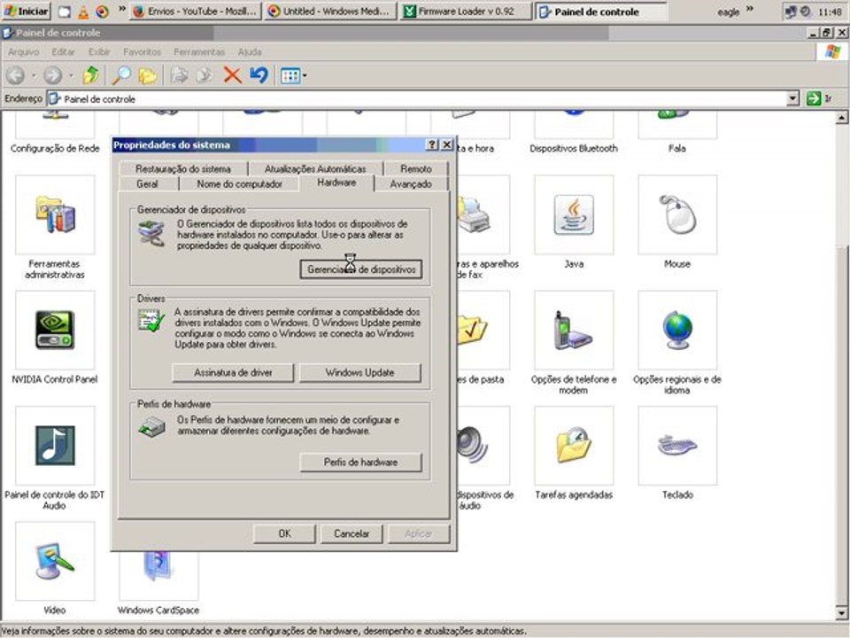Switch to Restauração do sistema tab
Screen dimensions: 850x638
point(182,168)
